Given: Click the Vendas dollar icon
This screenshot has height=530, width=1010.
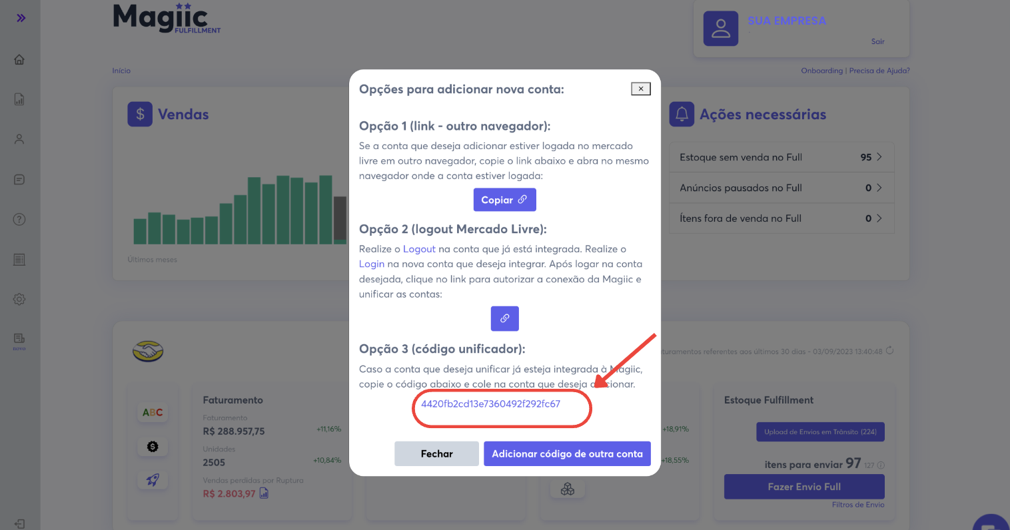Looking at the screenshot, I should coord(140,114).
